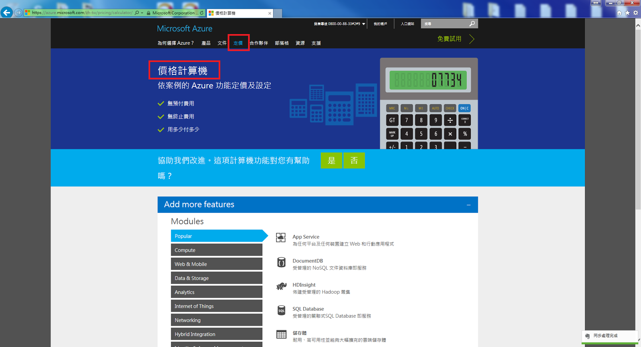Select the Compute module tab
This screenshot has width=641, height=347.
point(217,250)
